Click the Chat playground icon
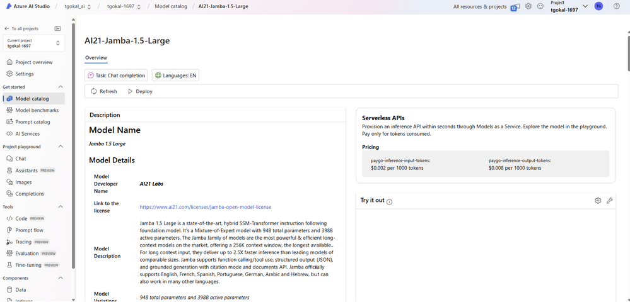This screenshot has width=630, height=302. [x=9, y=159]
